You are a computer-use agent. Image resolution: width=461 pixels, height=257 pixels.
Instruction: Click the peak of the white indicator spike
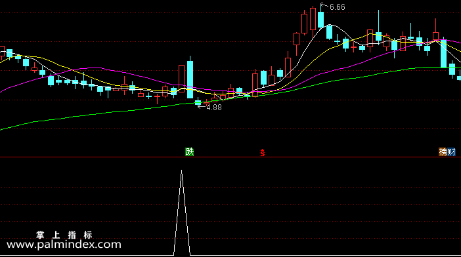(x=181, y=170)
